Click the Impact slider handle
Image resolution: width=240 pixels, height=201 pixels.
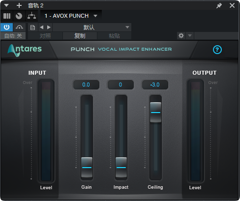[121, 167]
